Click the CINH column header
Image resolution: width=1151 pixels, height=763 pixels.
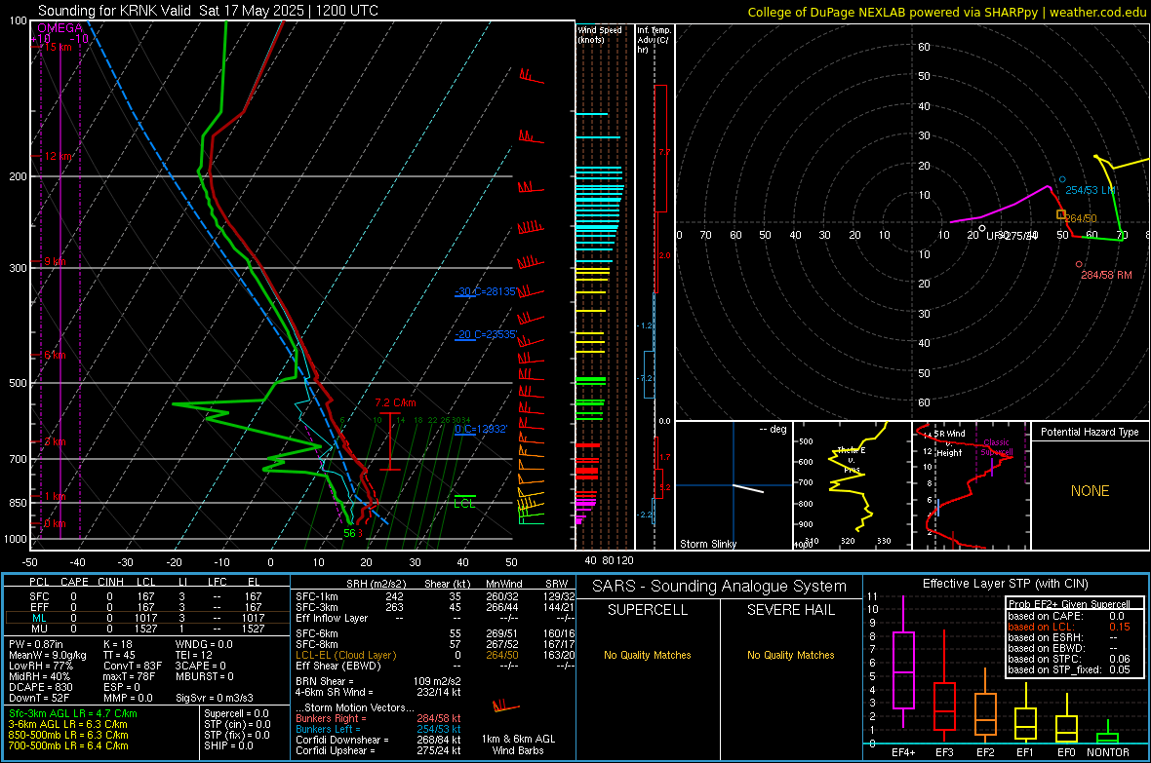[x=111, y=582]
